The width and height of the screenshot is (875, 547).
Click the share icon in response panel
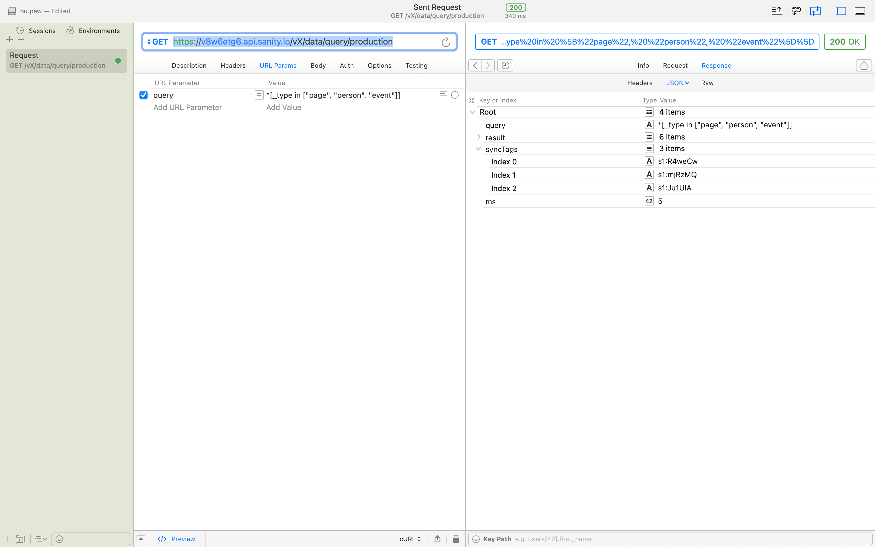click(x=864, y=65)
